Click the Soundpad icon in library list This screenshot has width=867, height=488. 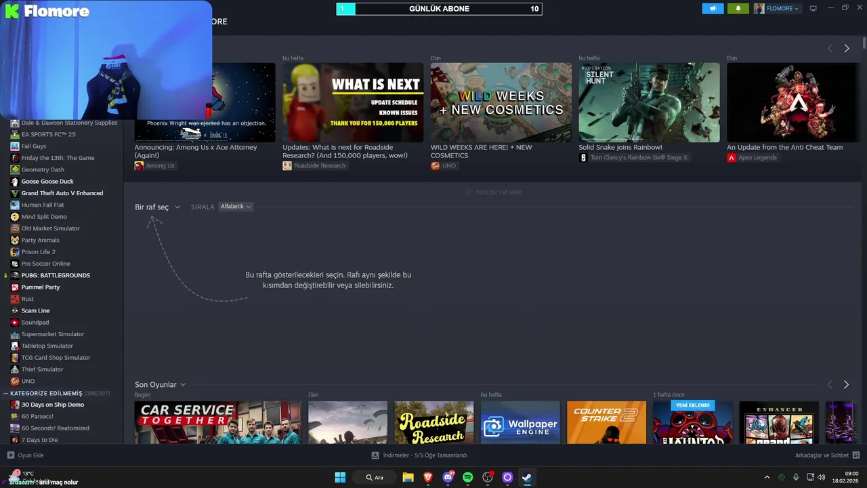point(15,323)
